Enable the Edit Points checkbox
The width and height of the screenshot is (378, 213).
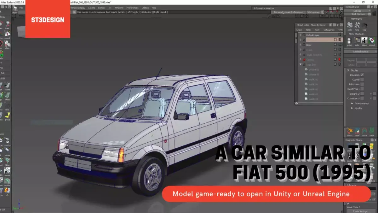[362, 84]
